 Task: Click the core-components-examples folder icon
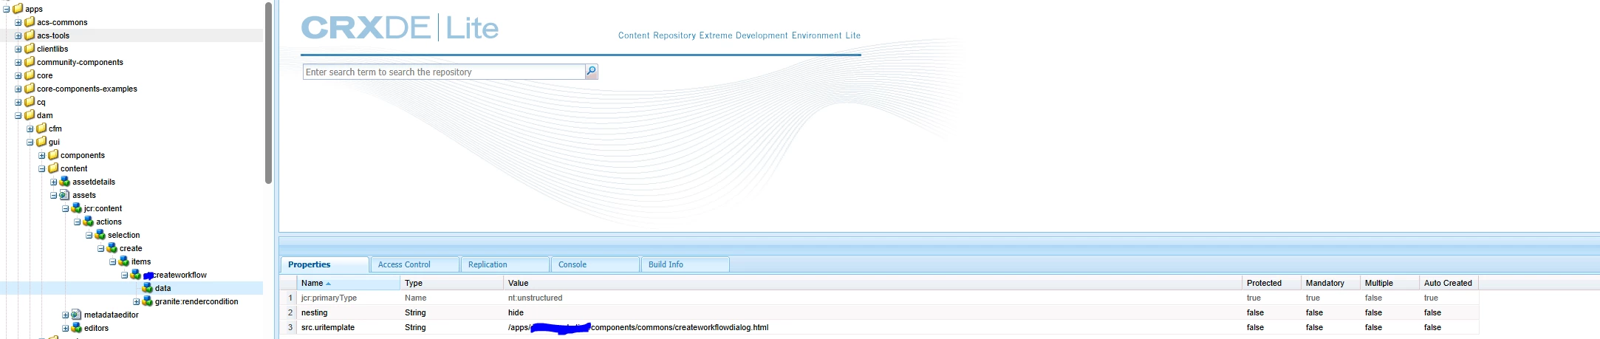click(x=30, y=89)
